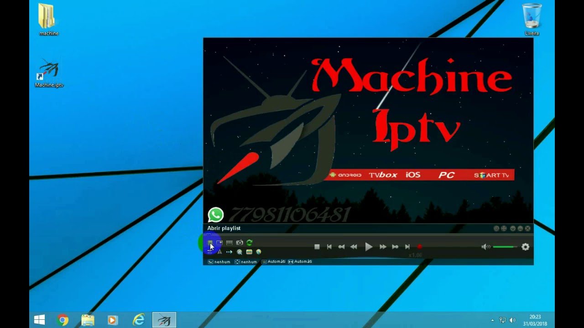Open the system volume tray icon
Image resolution: width=584 pixels, height=328 pixels.
pyautogui.click(x=512, y=320)
